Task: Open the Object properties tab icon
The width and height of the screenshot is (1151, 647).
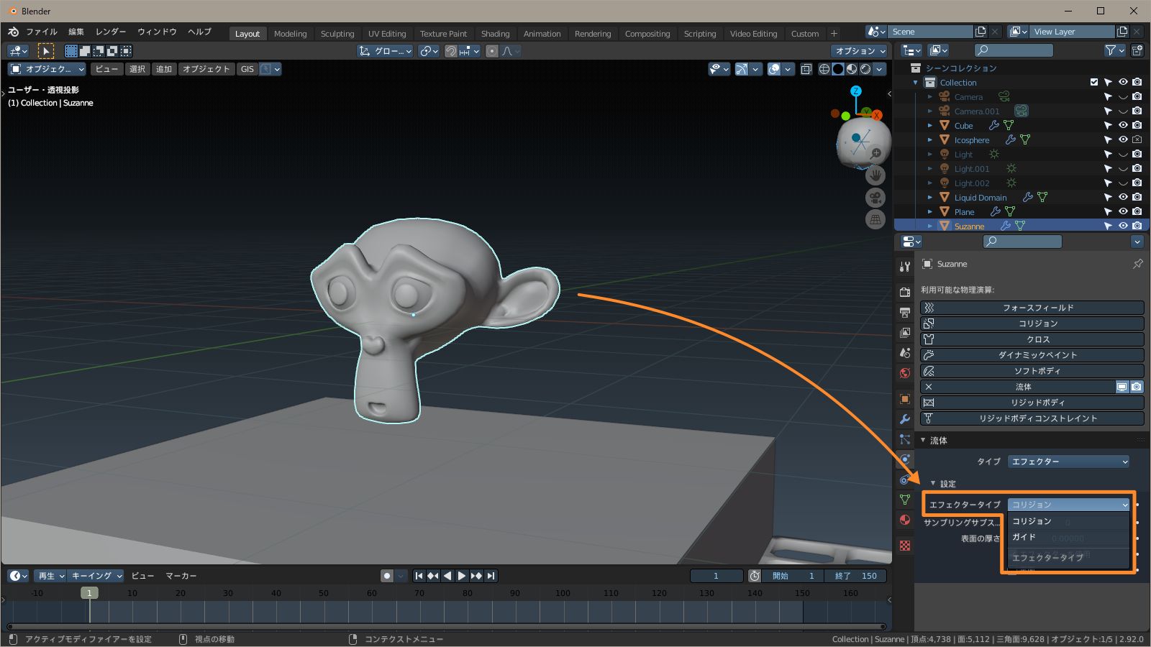Action: (905, 399)
